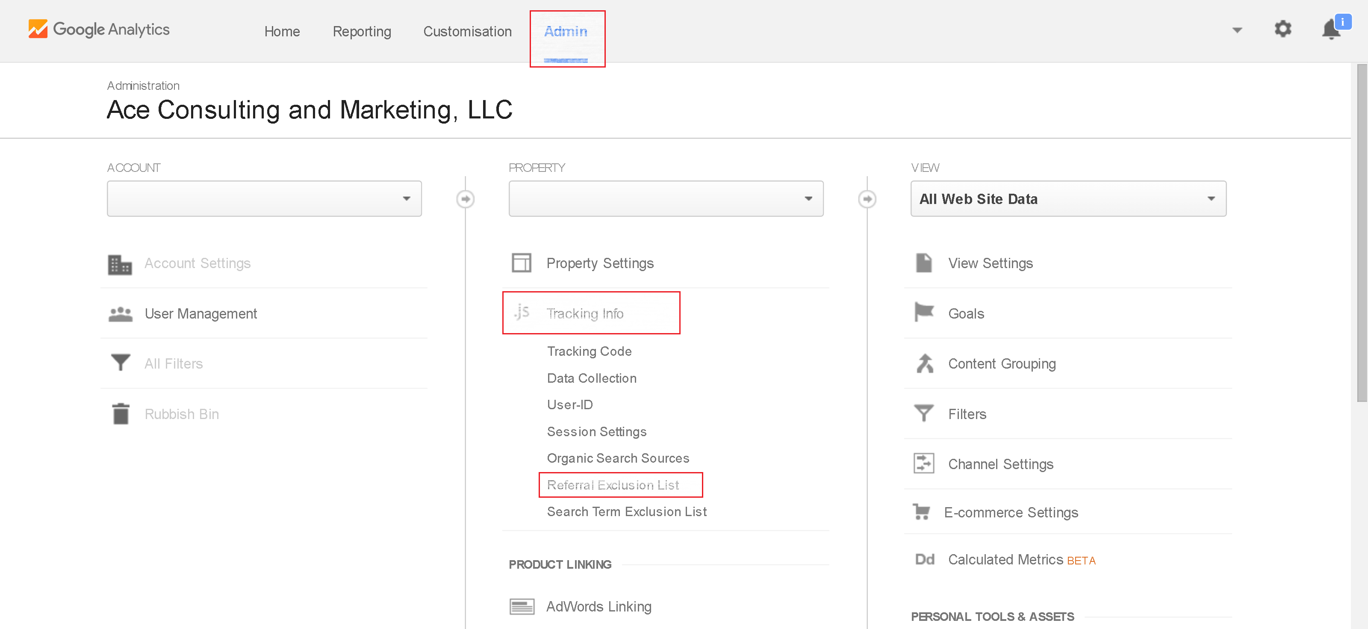Click the vertical page scrollbar

click(x=1362, y=234)
